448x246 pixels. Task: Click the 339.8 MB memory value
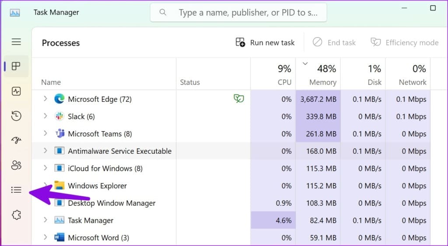321,116
